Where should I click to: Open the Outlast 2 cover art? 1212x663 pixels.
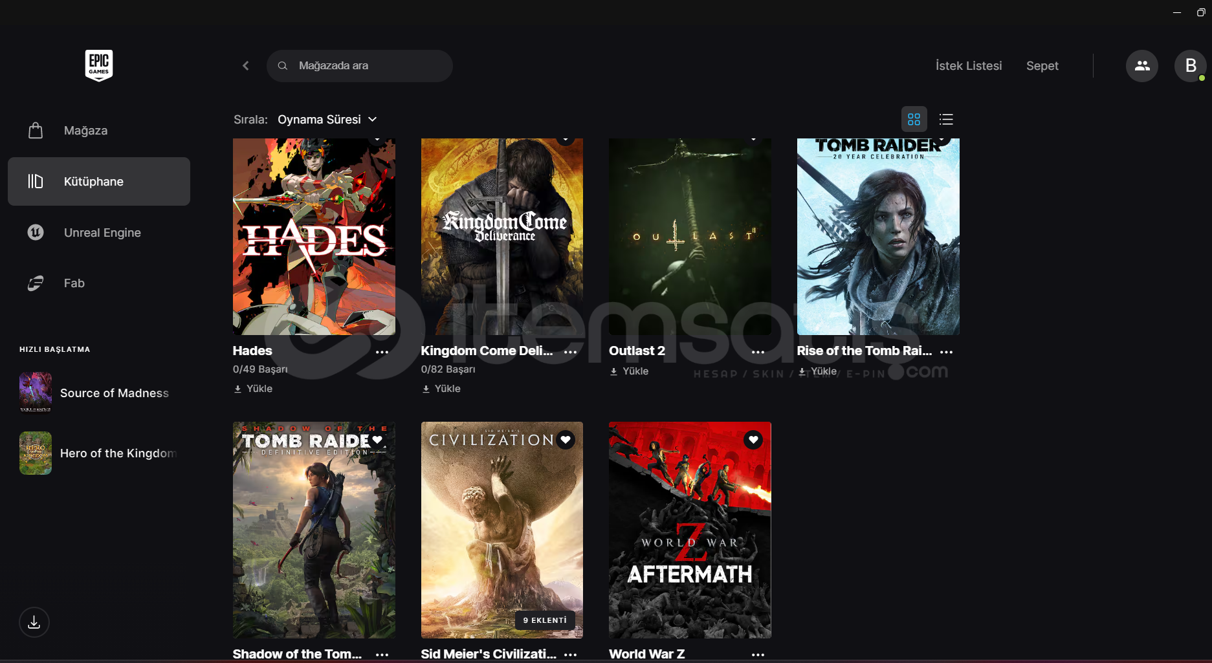coord(690,237)
